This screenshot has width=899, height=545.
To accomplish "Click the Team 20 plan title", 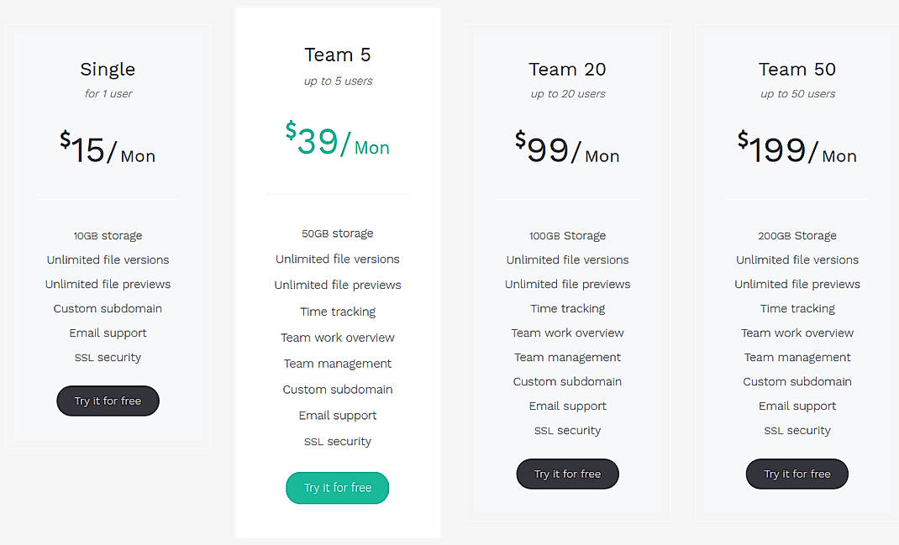I will coord(567,69).
